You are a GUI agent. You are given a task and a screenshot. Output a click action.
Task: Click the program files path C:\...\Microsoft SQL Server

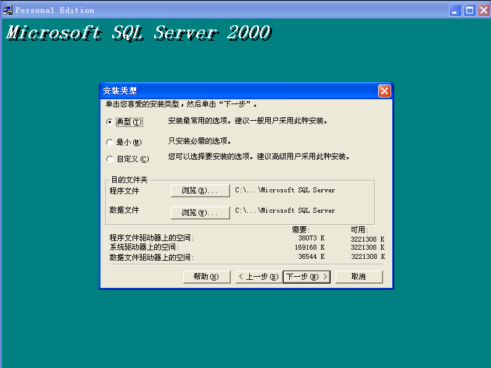(x=285, y=190)
